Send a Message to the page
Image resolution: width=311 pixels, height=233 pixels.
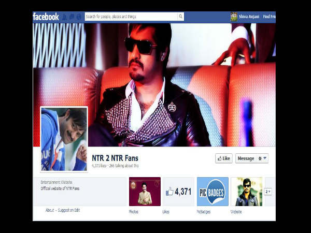tap(246, 158)
